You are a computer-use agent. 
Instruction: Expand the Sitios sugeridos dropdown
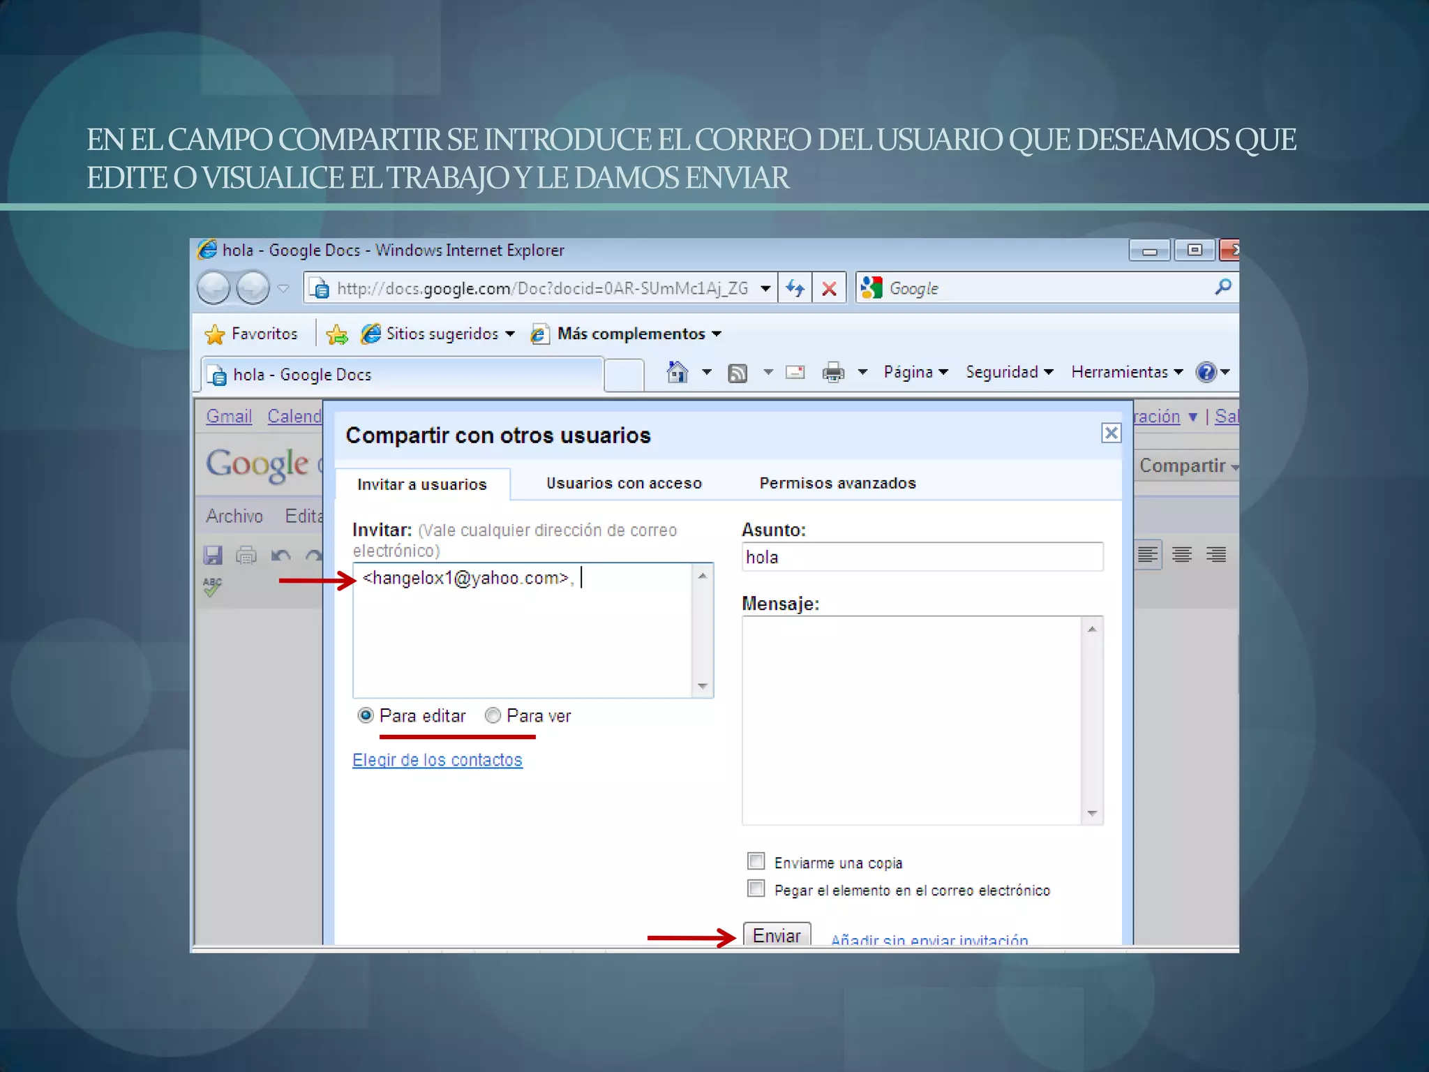[510, 334]
